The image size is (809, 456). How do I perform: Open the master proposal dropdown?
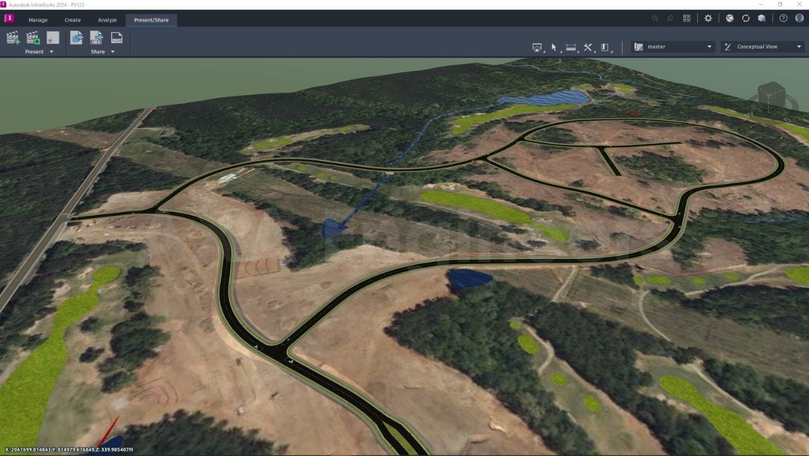pos(672,47)
